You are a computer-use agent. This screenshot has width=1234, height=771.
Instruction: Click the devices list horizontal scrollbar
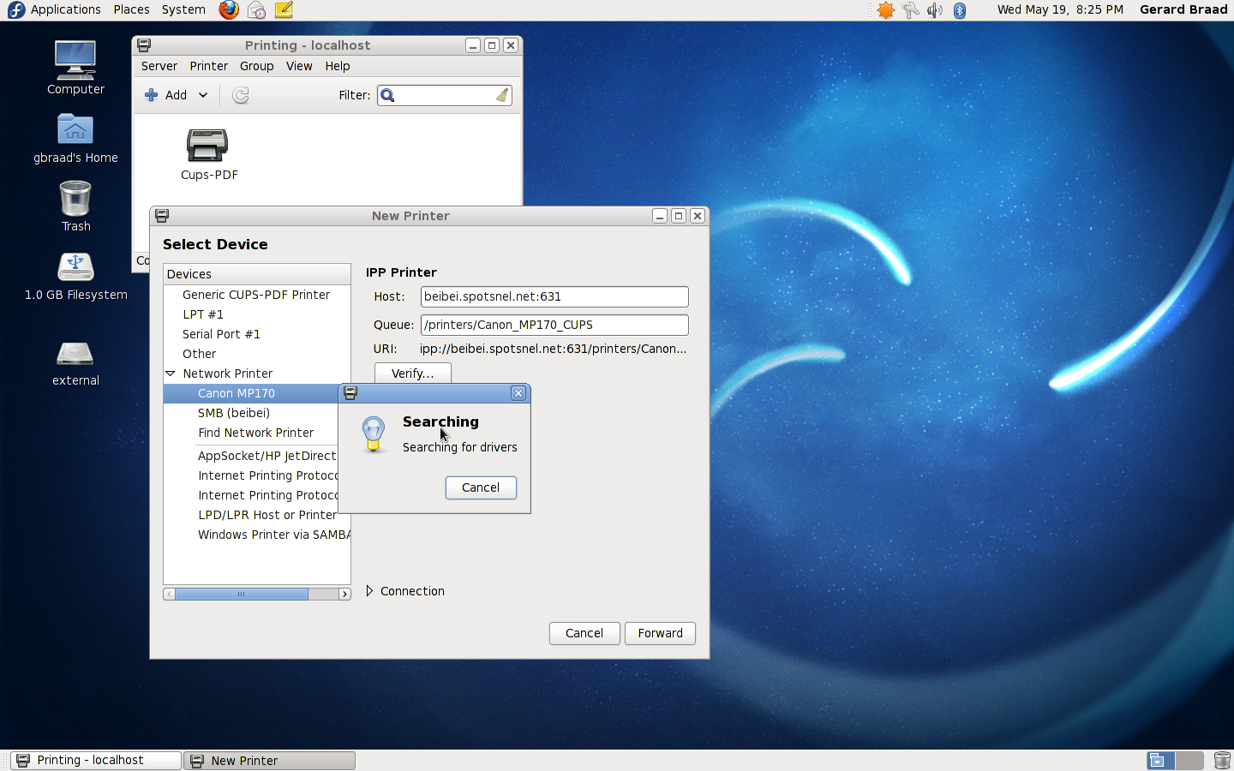click(242, 594)
